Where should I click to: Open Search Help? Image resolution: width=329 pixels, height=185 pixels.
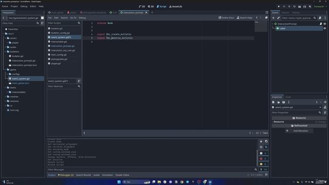tap(245, 18)
